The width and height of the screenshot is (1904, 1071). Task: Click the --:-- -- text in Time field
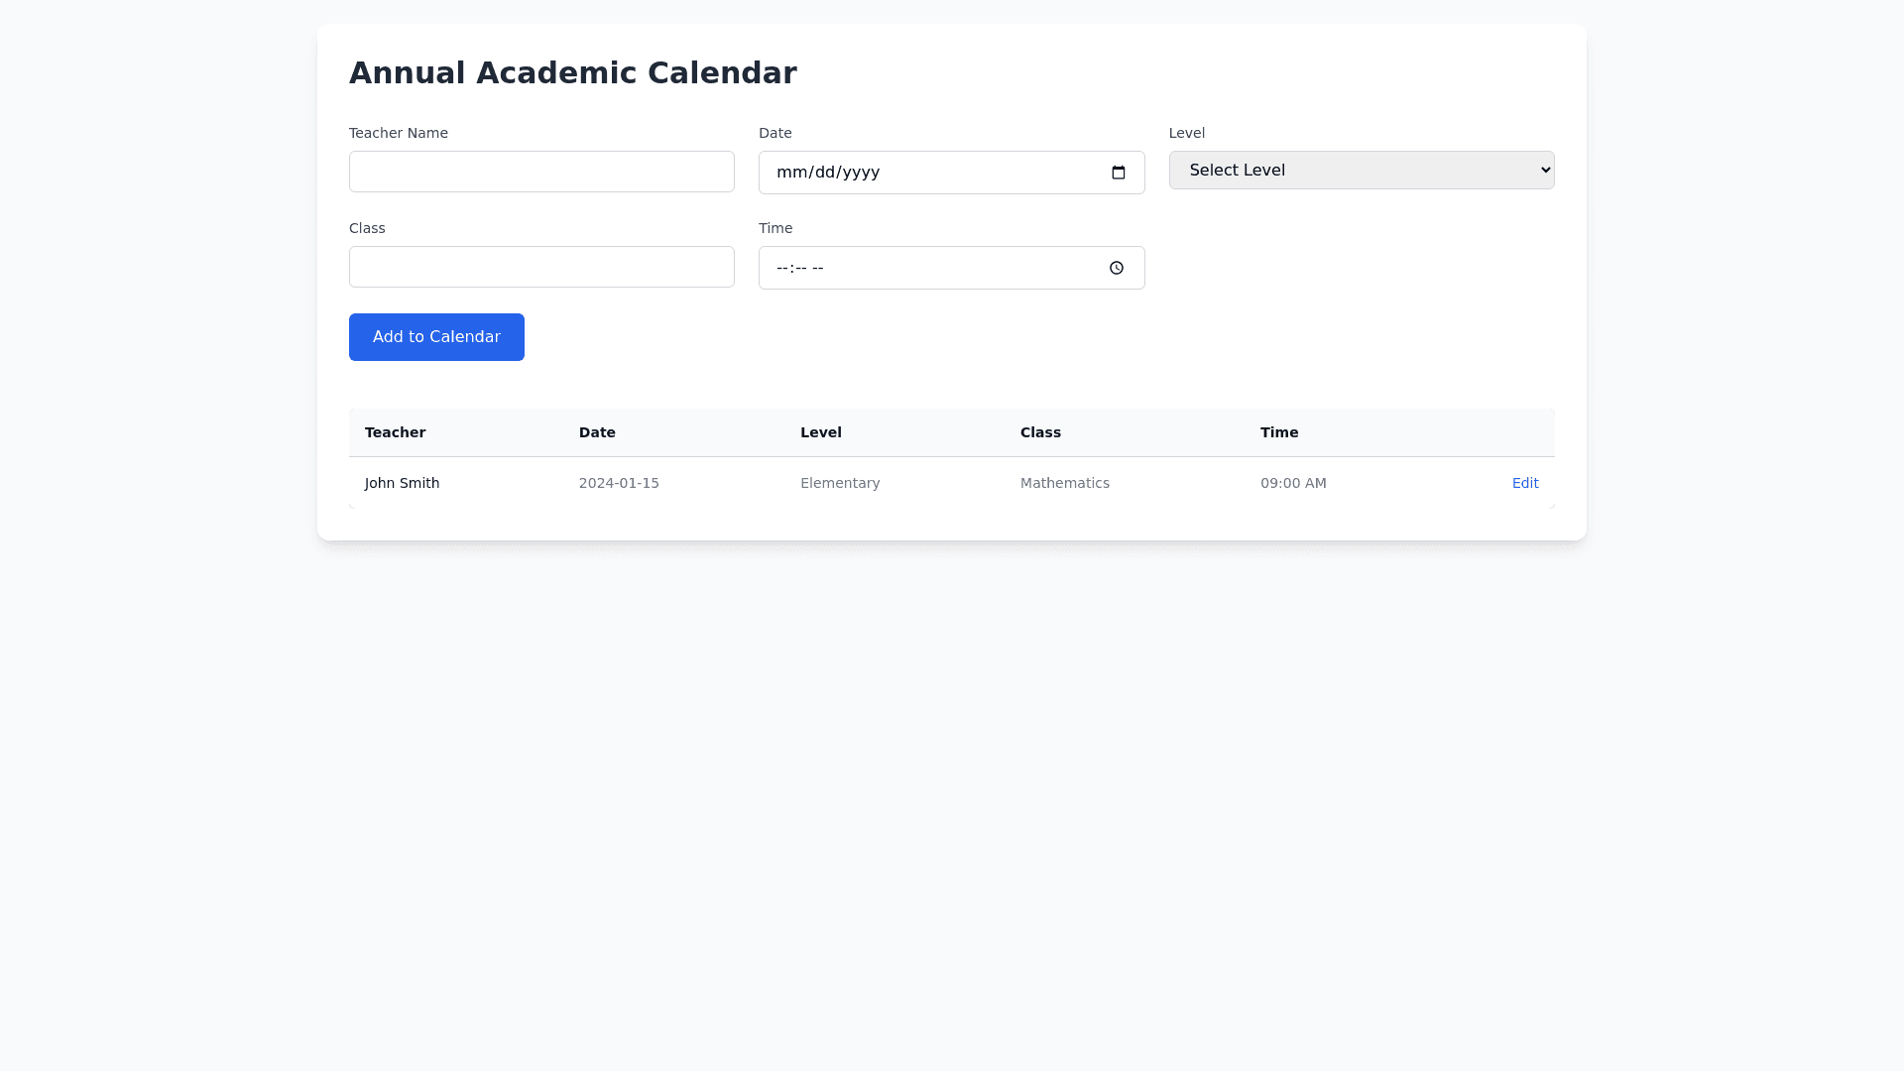[x=800, y=268]
